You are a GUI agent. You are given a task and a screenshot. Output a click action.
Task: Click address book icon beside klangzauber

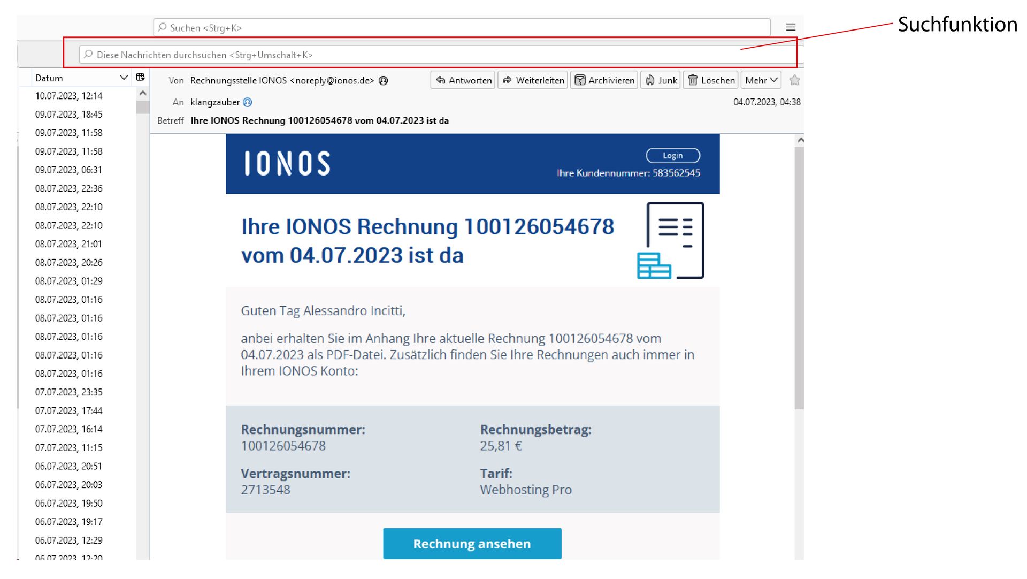click(x=248, y=102)
